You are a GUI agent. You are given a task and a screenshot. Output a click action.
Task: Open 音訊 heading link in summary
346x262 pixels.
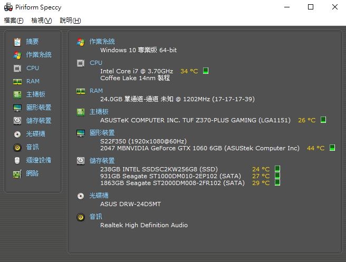coord(95,217)
